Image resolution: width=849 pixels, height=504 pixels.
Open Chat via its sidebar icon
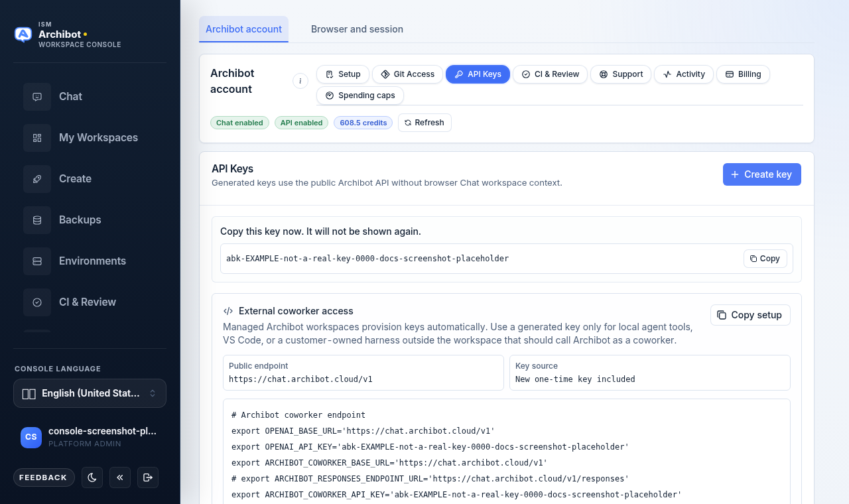[37, 97]
